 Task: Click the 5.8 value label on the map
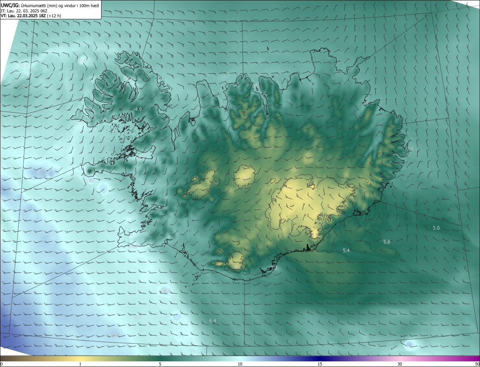387,242
